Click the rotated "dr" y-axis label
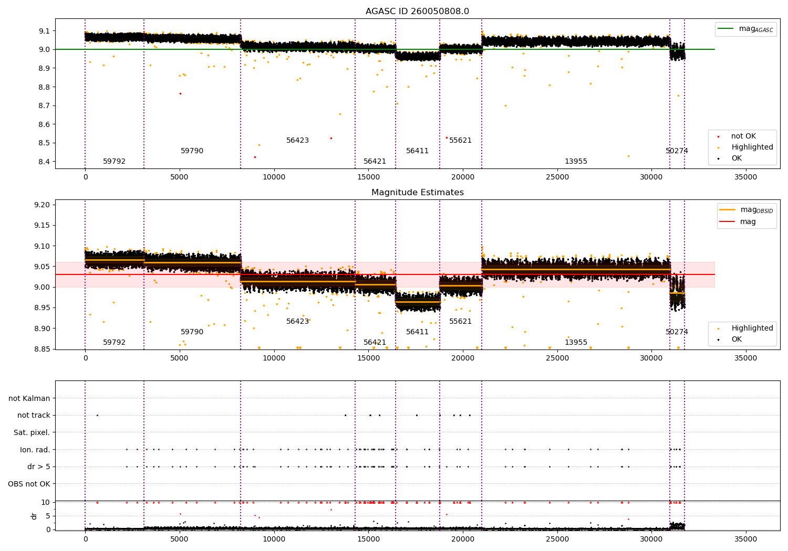 pos(34,516)
